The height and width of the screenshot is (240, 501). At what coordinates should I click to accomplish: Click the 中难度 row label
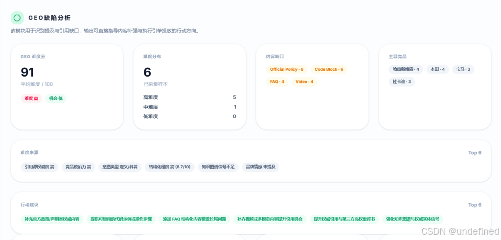pos(151,107)
